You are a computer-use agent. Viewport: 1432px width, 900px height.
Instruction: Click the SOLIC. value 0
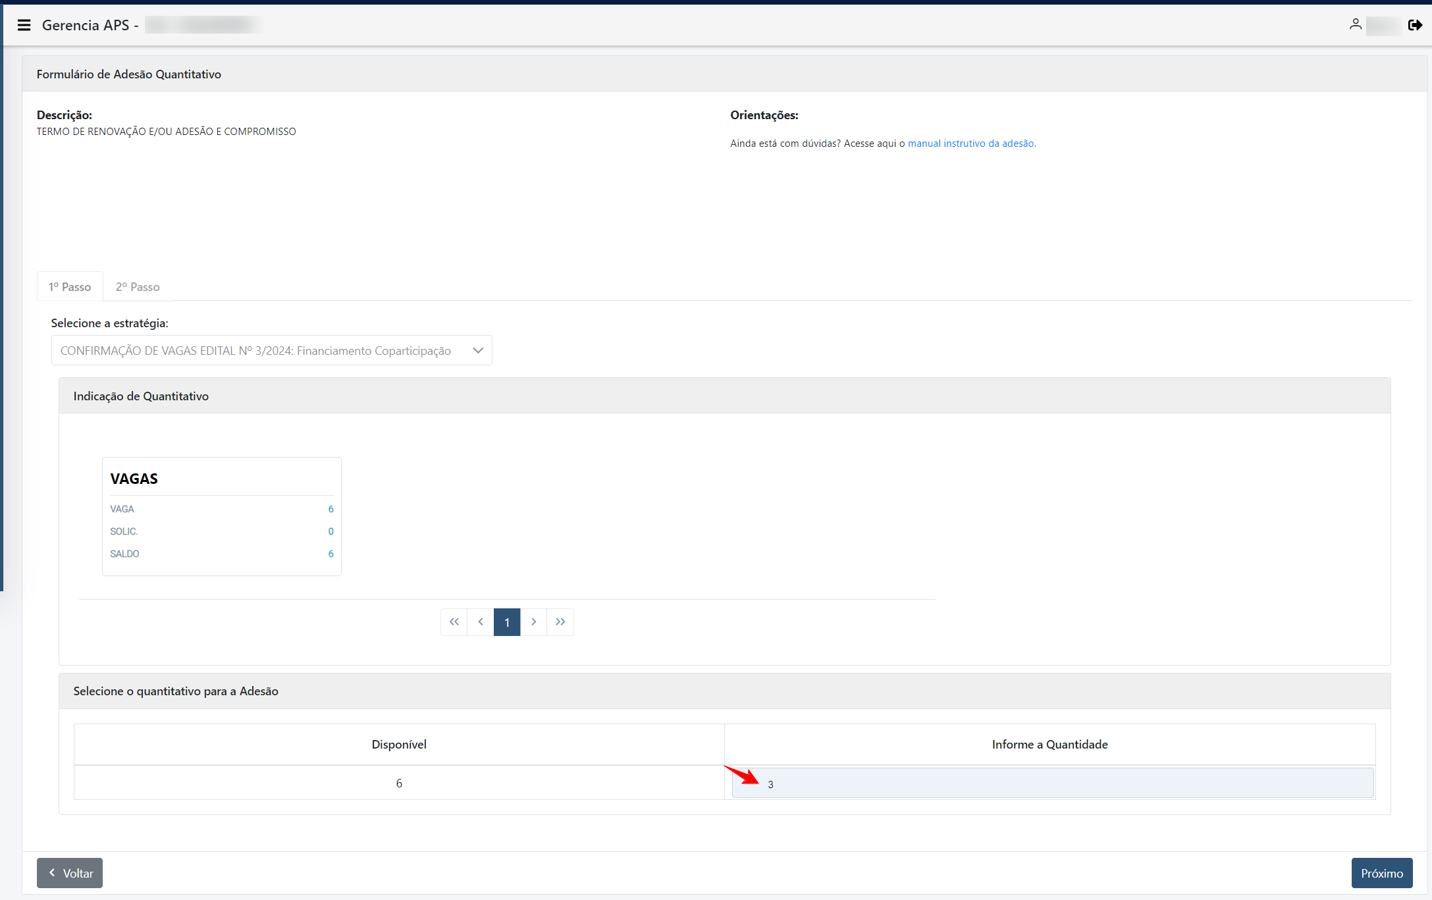click(331, 531)
